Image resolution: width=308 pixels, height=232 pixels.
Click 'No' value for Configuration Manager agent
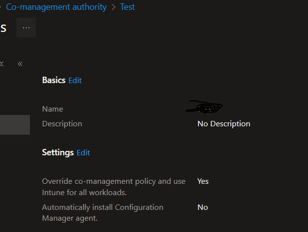[202, 207]
